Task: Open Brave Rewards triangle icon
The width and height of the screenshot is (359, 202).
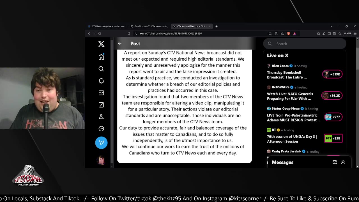Action: coord(294,33)
